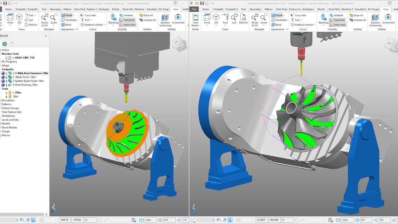Take a Screenshot from left window ribbon
The width and height of the screenshot is (398, 224).
tap(178, 19)
